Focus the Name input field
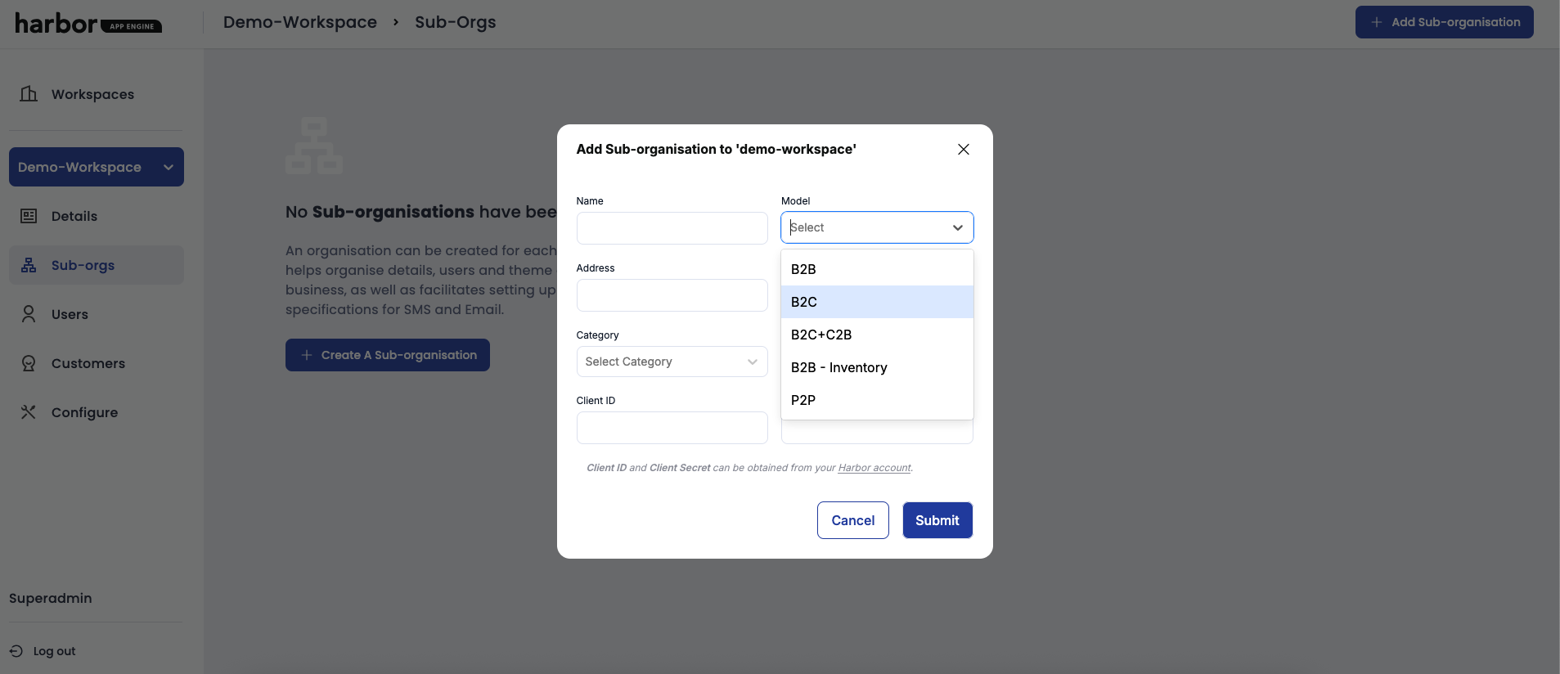The image size is (1560, 674). pyautogui.click(x=672, y=228)
